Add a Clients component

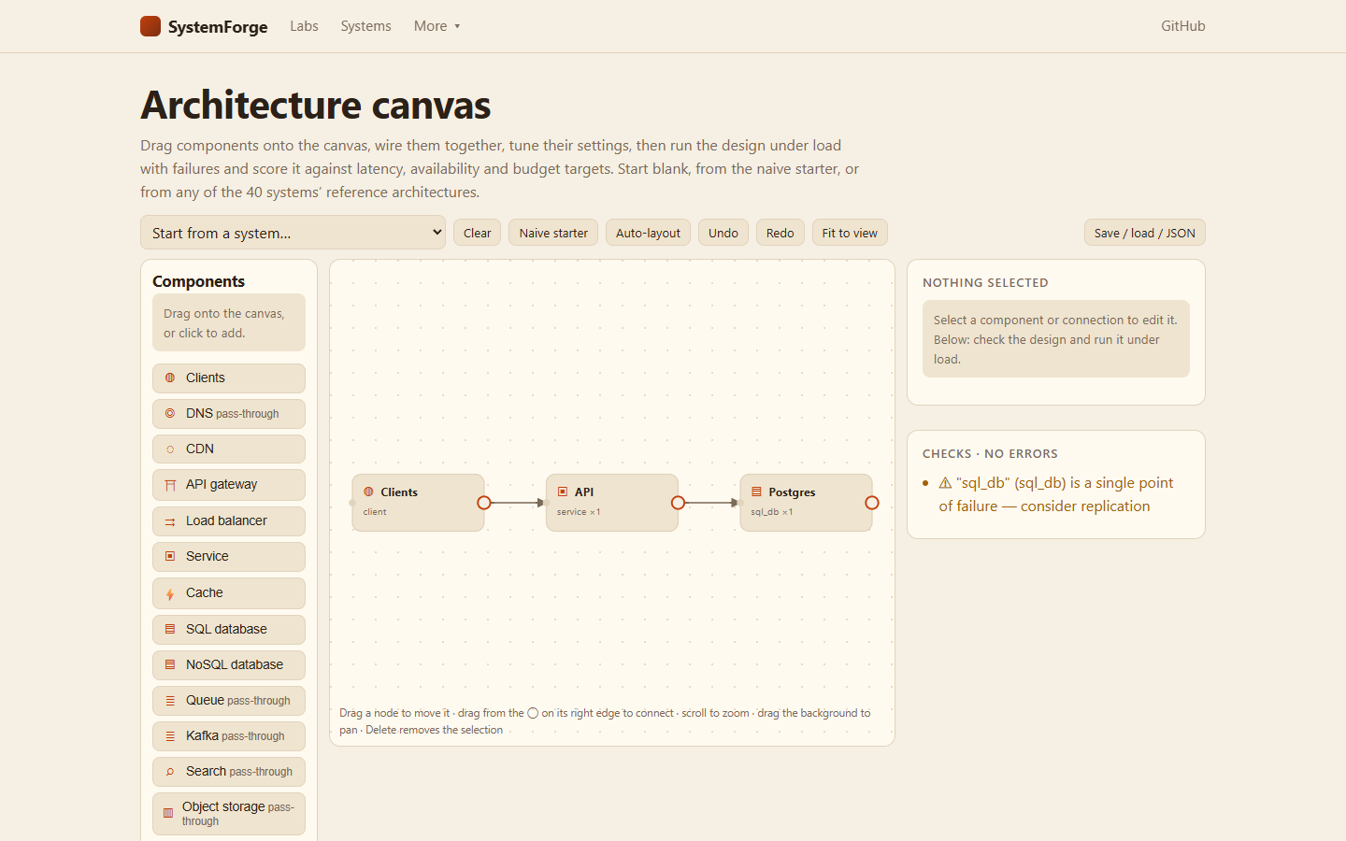[229, 378]
